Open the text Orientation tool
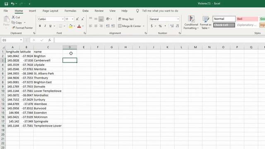 pos(108,19)
